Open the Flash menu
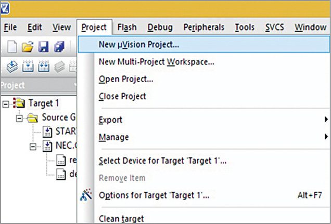This screenshot has width=331, height=224. click(127, 27)
